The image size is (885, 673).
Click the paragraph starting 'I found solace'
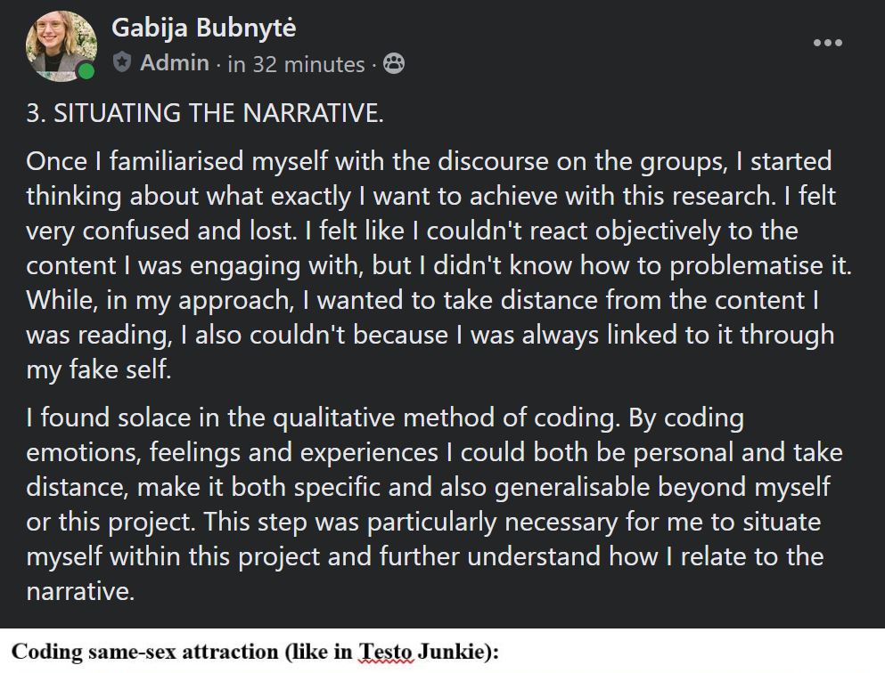tap(435, 505)
